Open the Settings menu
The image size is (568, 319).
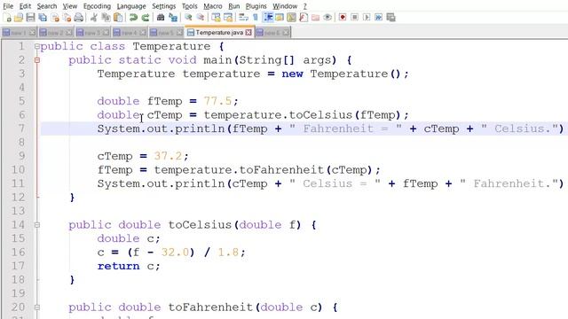(163, 6)
